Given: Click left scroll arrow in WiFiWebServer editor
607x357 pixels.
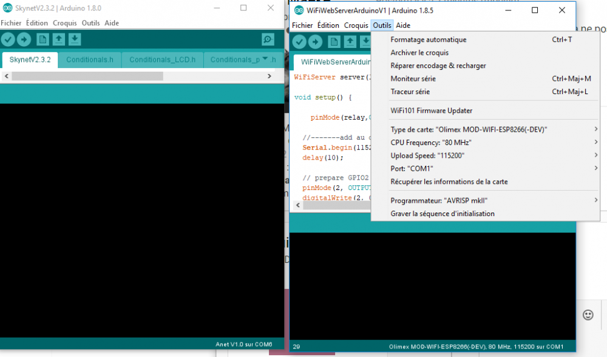Looking at the screenshot, I should point(297,205).
